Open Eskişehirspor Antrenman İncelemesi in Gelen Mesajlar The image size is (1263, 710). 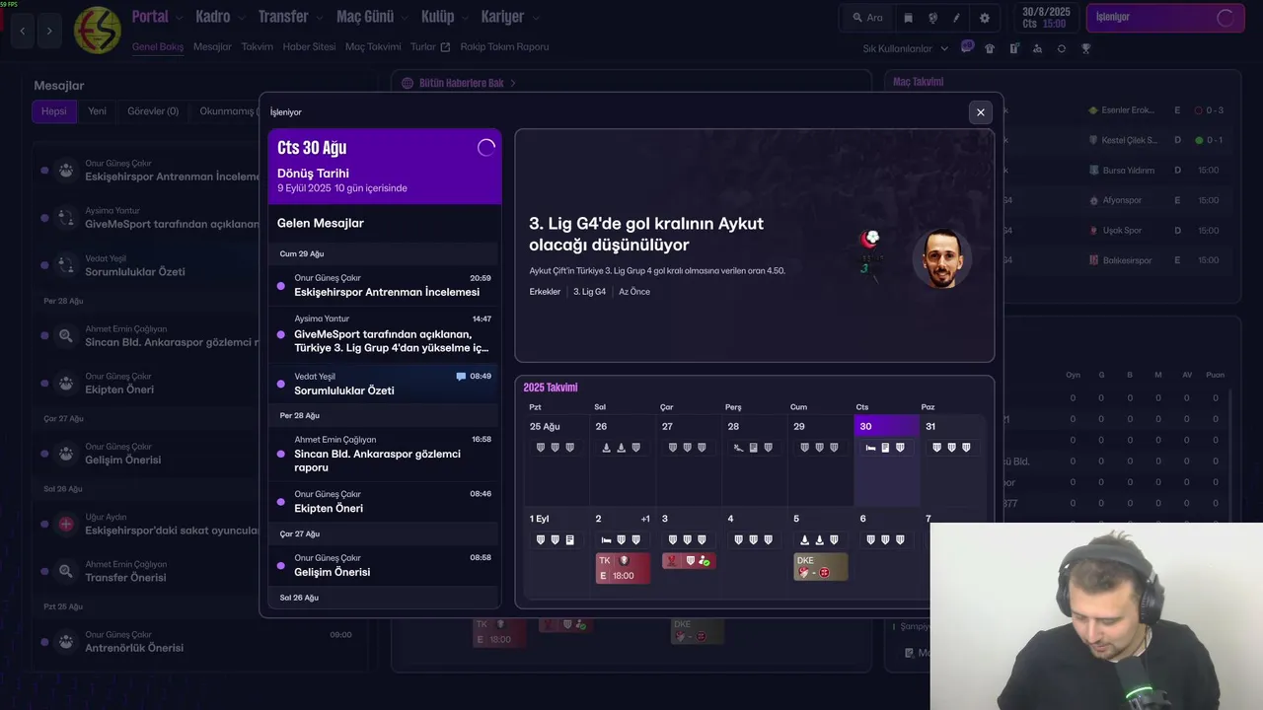click(385, 285)
